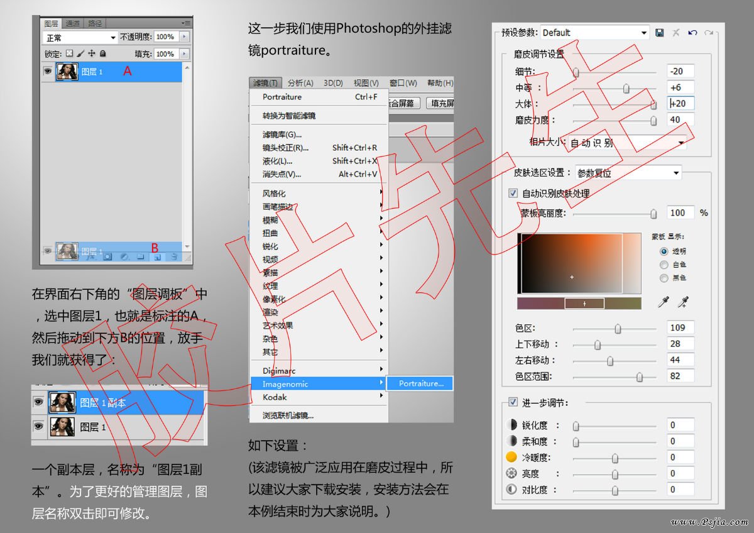
Task: Choose Imagenomic in the filter menu
Action: point(320,383)
